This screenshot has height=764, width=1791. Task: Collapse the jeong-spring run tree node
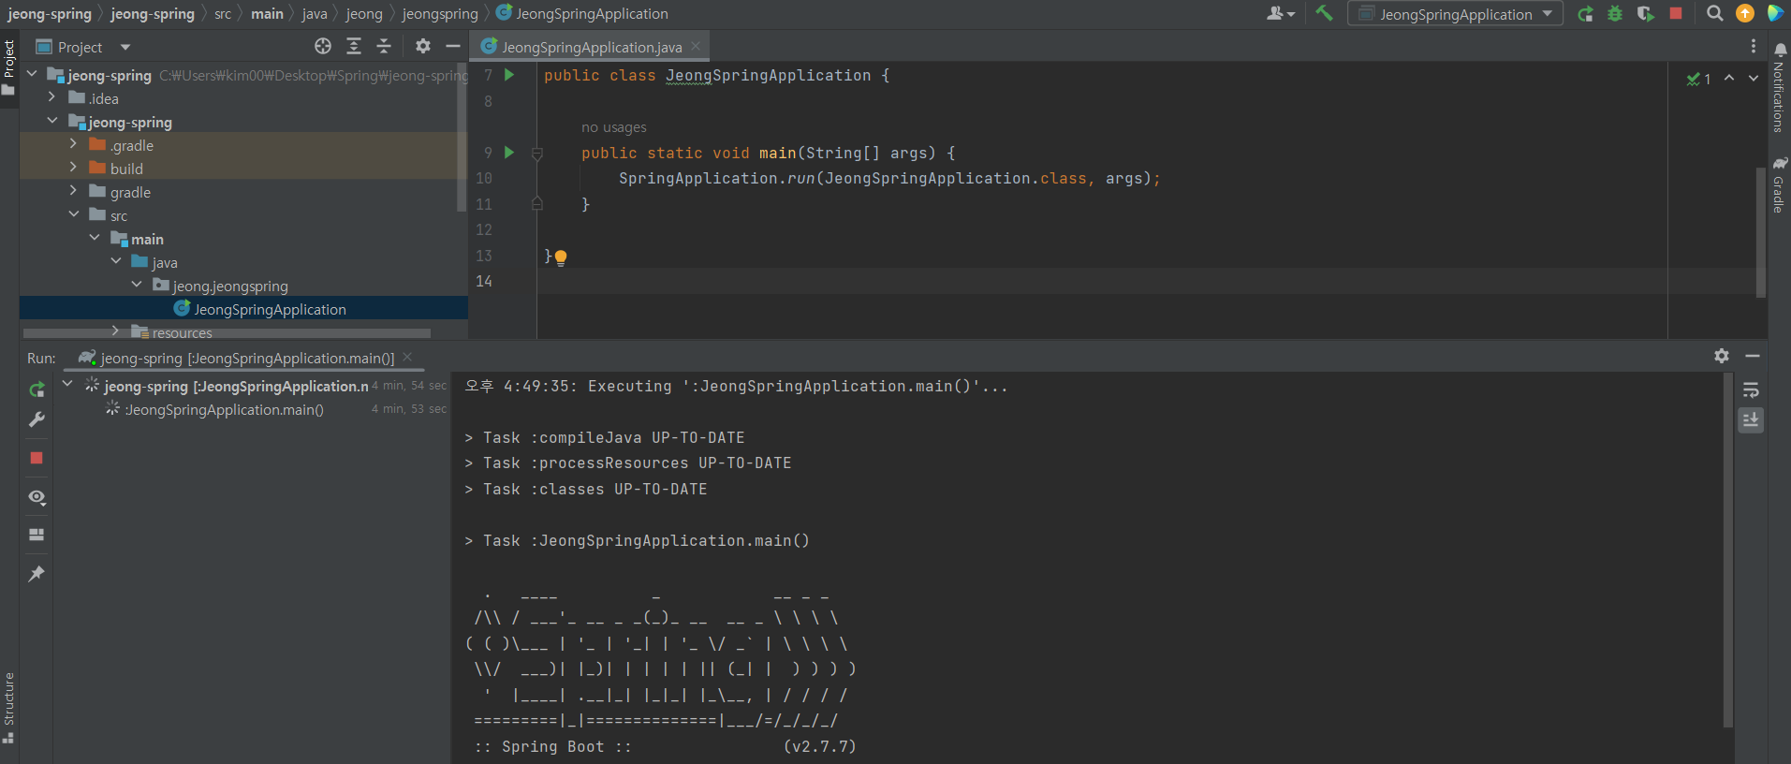coord(67,384)
